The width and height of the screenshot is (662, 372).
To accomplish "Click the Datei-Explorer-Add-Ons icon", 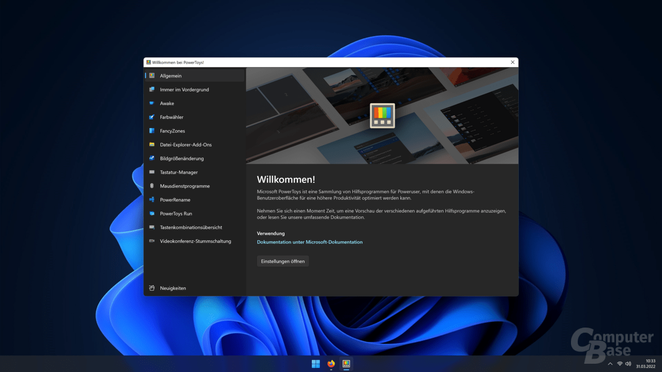I will [152, 145].
